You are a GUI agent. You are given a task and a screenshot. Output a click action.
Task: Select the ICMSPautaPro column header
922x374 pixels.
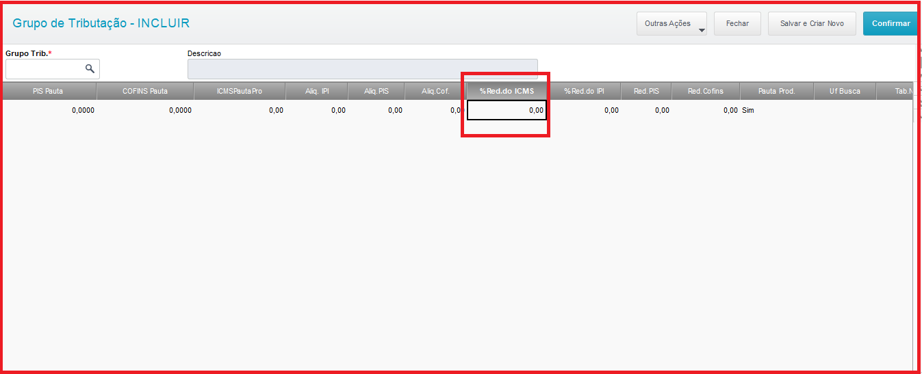point(240,91)
